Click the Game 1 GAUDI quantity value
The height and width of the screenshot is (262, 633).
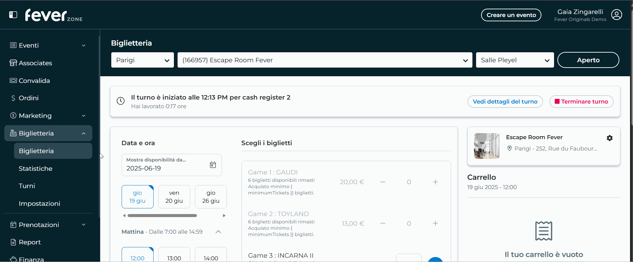tap(409, 182)
